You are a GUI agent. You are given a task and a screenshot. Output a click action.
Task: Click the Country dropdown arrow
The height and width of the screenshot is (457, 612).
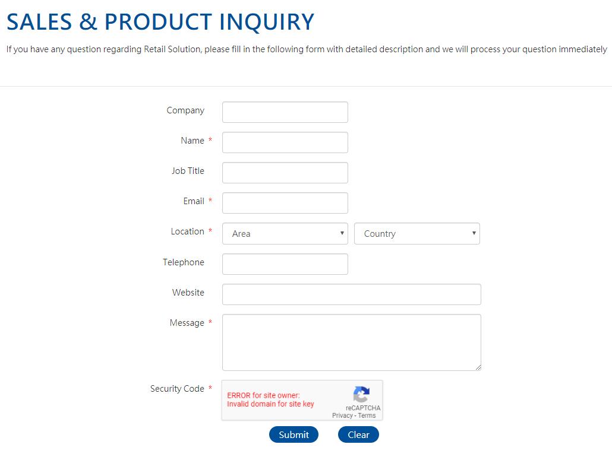tap(474, 233)
